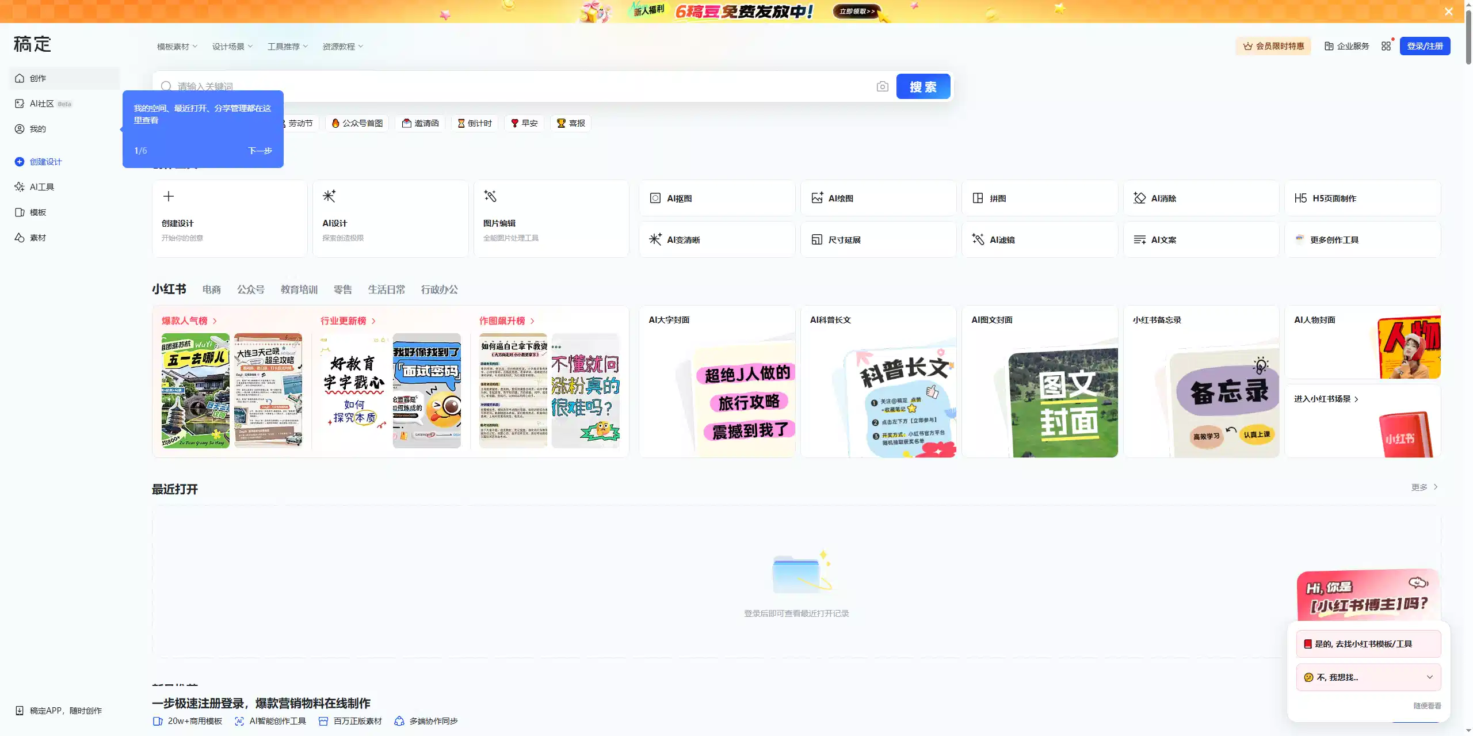Open the apps grid icon in header
1473x736 pixels.
coord(1386,46)
